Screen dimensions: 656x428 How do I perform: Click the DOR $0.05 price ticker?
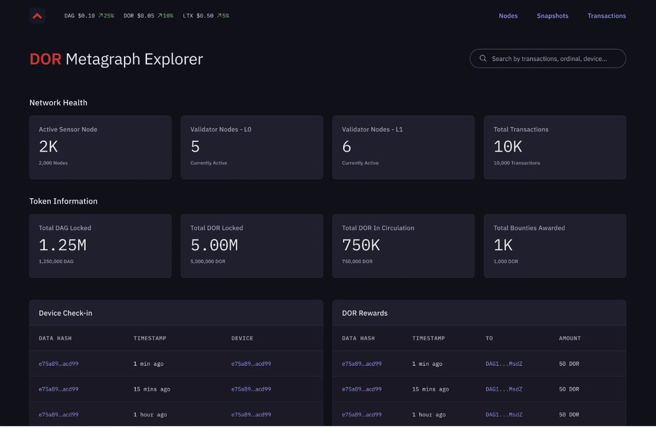click(x=148, y=16)
